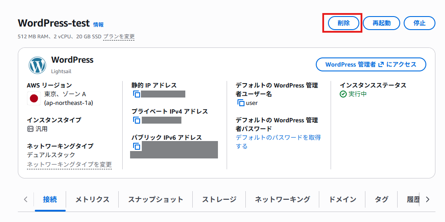Open the ネットワーキング tab

282,199
